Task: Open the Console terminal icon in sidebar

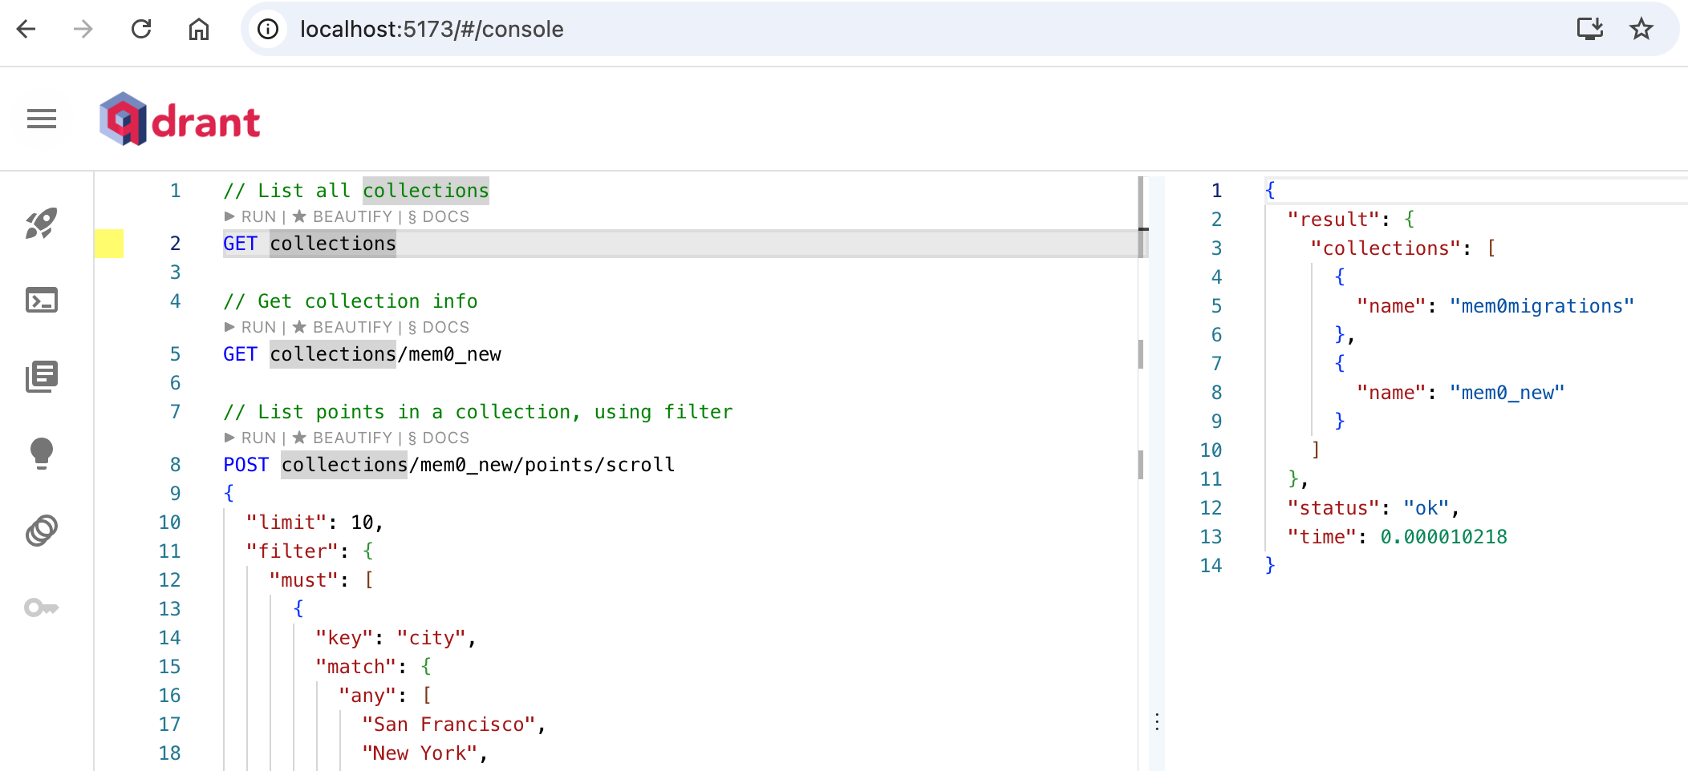Action: [x=42, y=301]
